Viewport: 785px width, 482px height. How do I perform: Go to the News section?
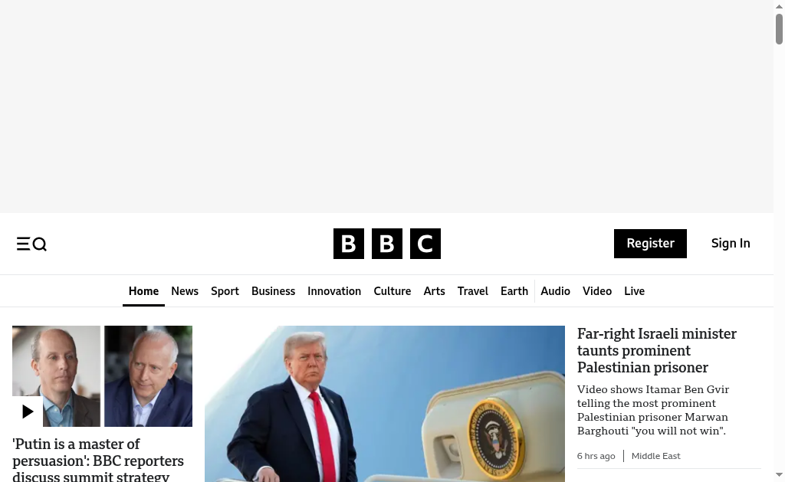tap(185, 291)
